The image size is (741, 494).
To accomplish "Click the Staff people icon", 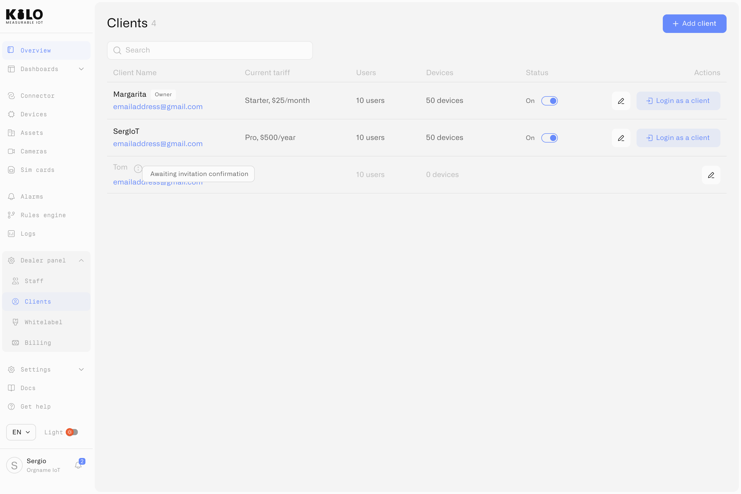I will coord(15,281).
